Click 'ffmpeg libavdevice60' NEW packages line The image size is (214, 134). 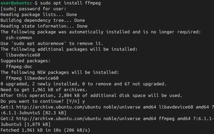coord(32,78)
